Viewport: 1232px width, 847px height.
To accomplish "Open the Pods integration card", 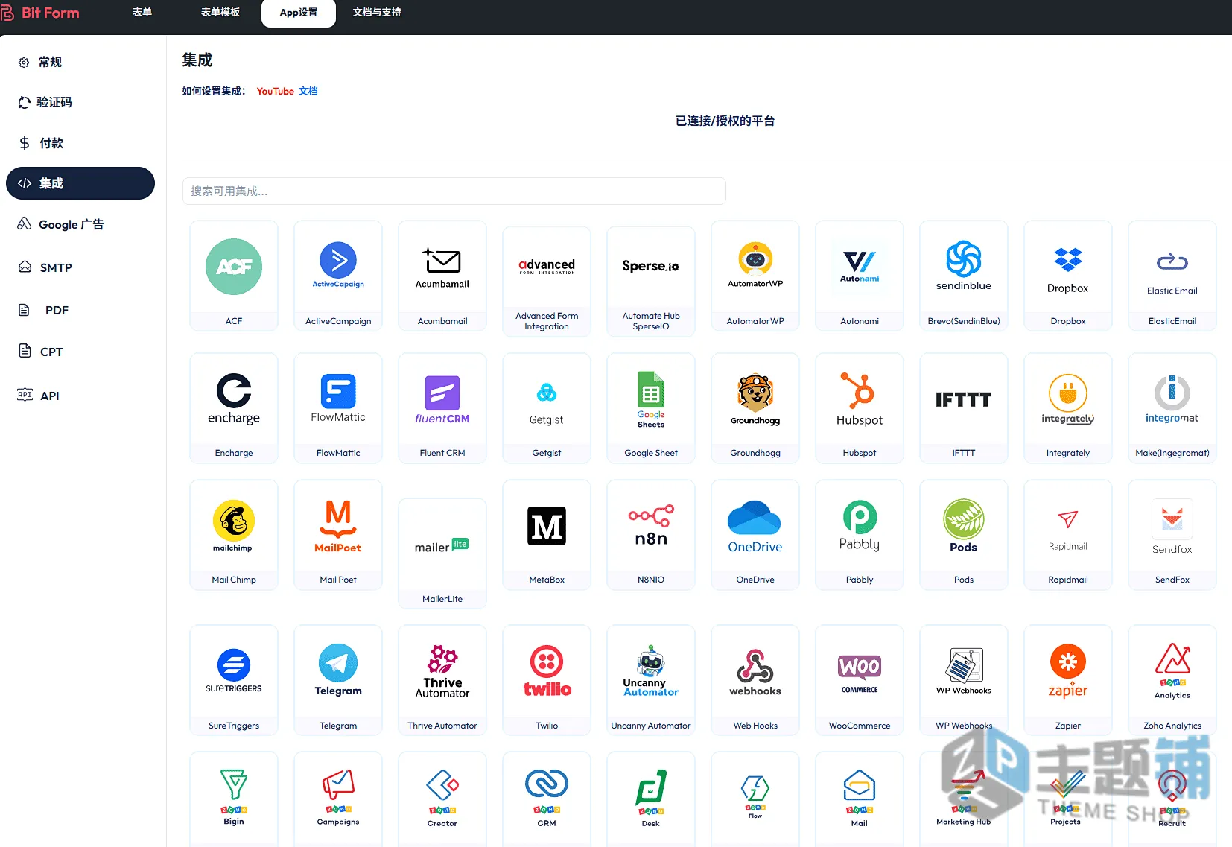I will coord(964,535).
